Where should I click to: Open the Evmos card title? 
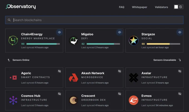146,96
